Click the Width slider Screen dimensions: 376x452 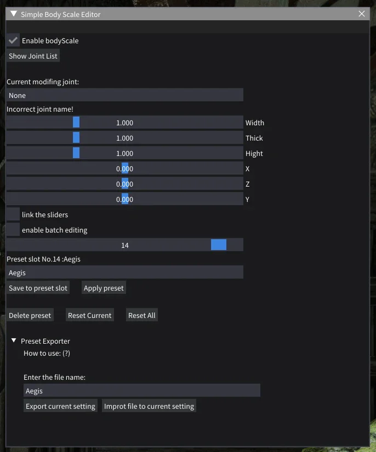pos(125,123)
